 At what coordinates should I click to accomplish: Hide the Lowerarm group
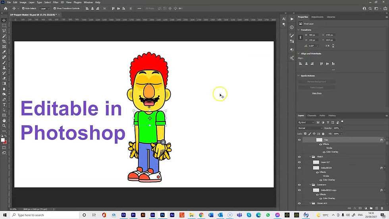[x=299, y=185]
